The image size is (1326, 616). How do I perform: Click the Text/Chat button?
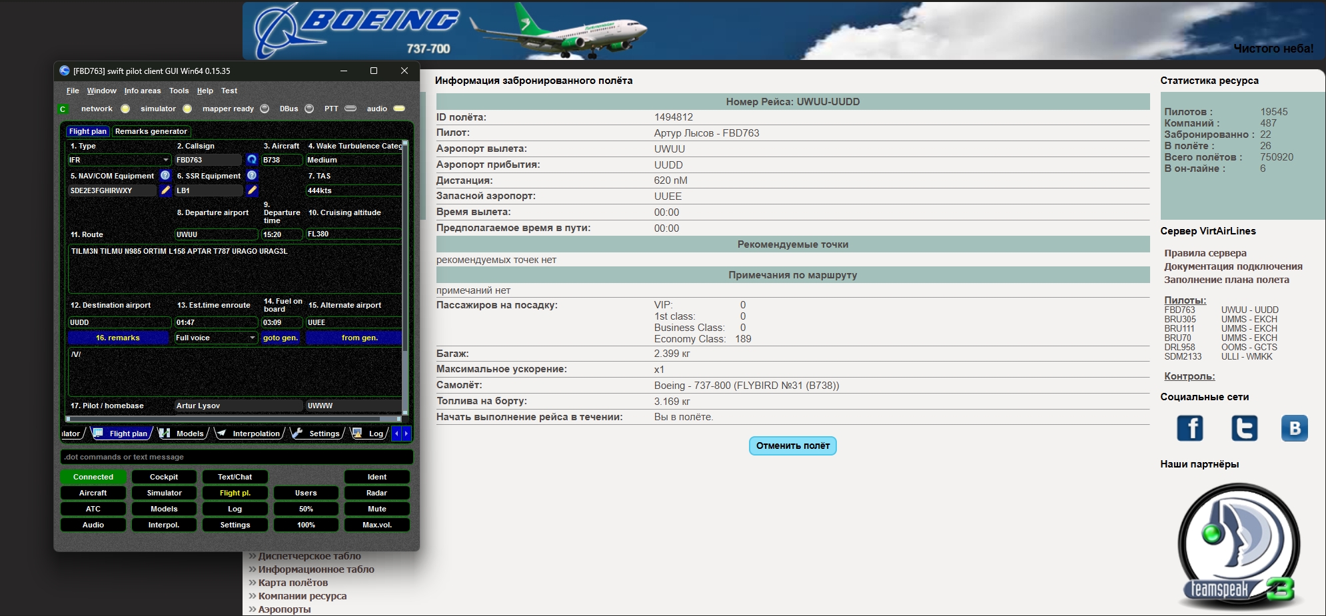(235, 477)
